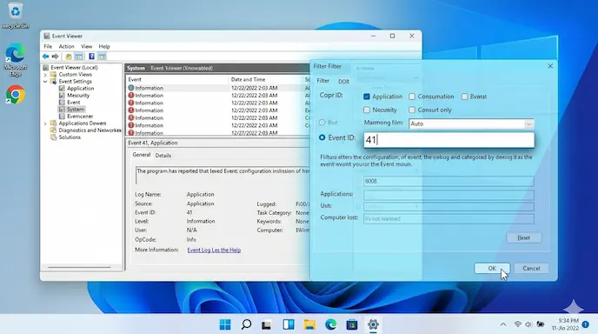Click the Wi-Fi icon in system tray
The image size is (598, 334).
517,324
